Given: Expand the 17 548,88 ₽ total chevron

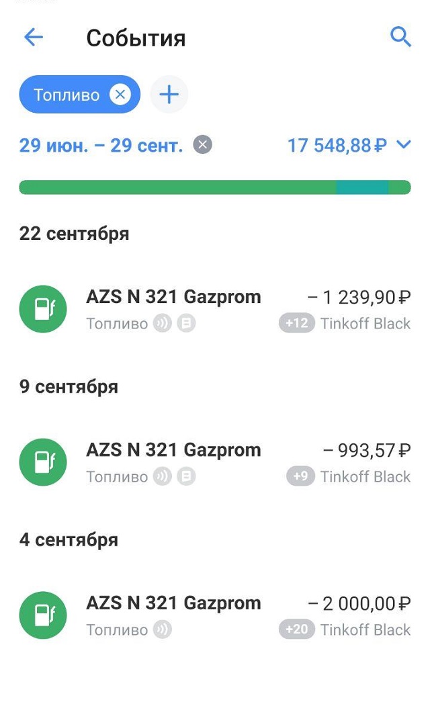Looking at the screenshot, I should click(x=404, y=144).
